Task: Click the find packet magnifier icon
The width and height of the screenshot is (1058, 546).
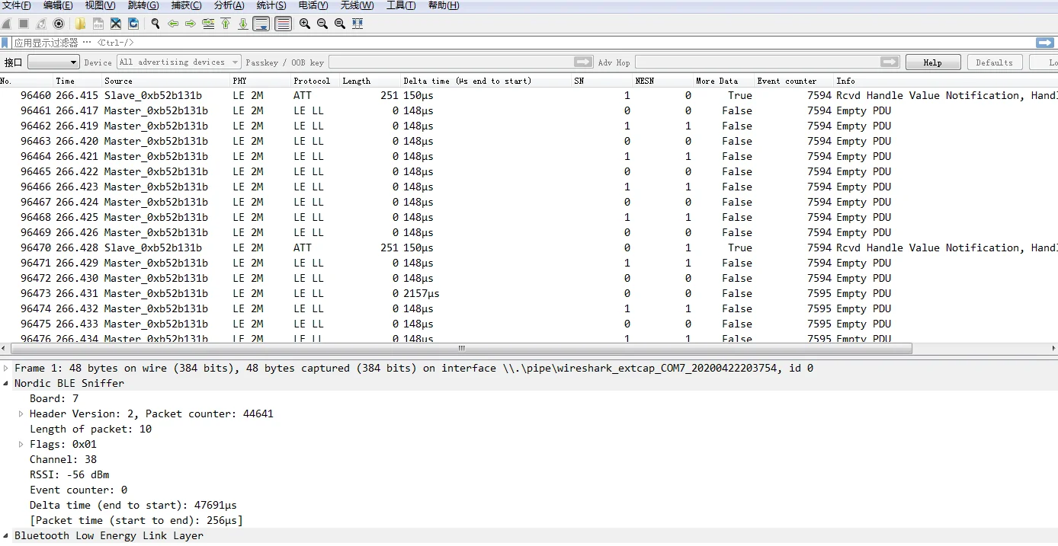Action: click(x=155, y=24)
